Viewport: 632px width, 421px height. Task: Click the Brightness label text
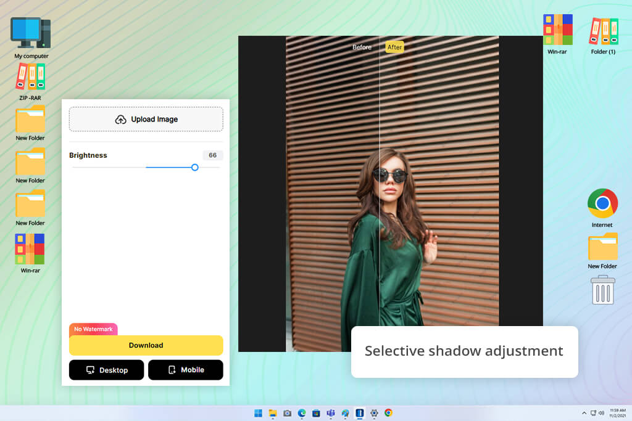tap(88, 155)
